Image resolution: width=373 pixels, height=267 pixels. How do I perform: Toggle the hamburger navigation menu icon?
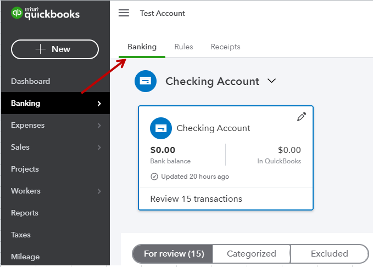click(124, 13)
